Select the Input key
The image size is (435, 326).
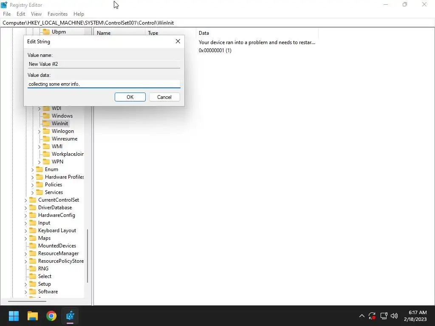44,223
